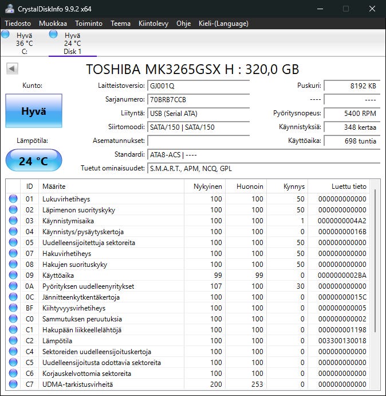The width and height of the screenshot is (386, 396).
Task: Open the Toiminto menu
Action: point(89,24)
